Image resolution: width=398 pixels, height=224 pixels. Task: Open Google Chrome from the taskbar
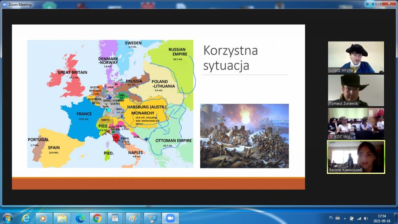click(x=98, y=218)
